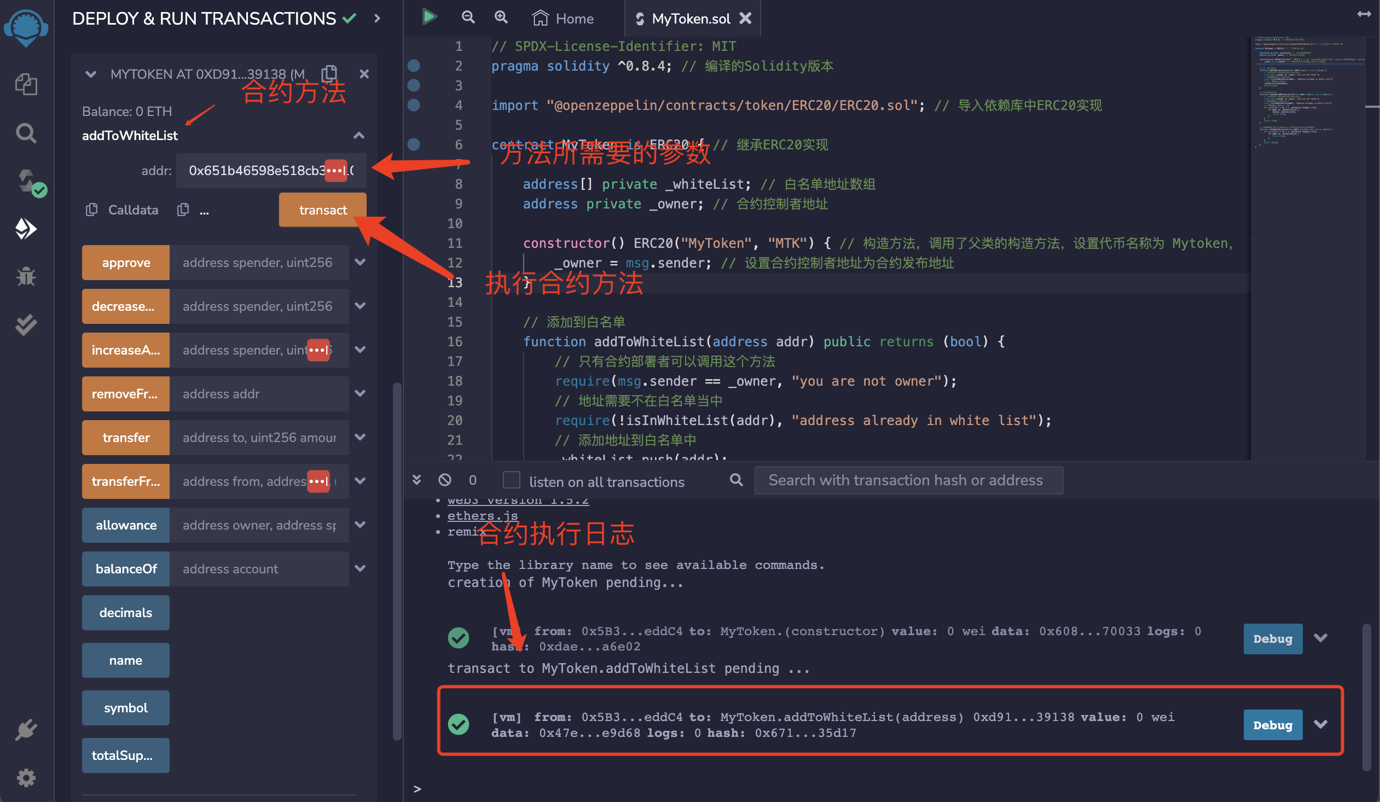
Task: Click the deploy panel vertical scrollbar
Action: (397, 561)
